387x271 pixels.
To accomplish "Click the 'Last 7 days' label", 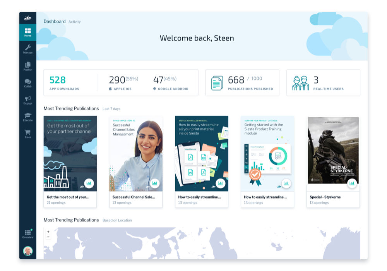I will (111, 109).
